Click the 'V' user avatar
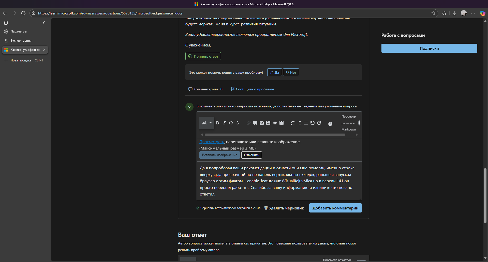This screenshot has width=488, height=262. pyautogui.click(x=189, y=107)
